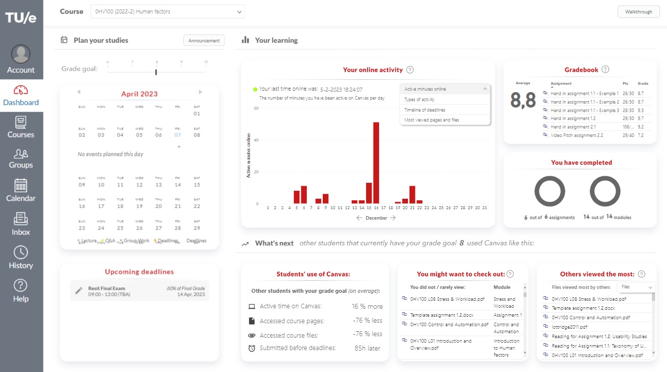667x372 pixels.
Task: Go to Dashboard in sidebar
Action: tap(21, 96)
